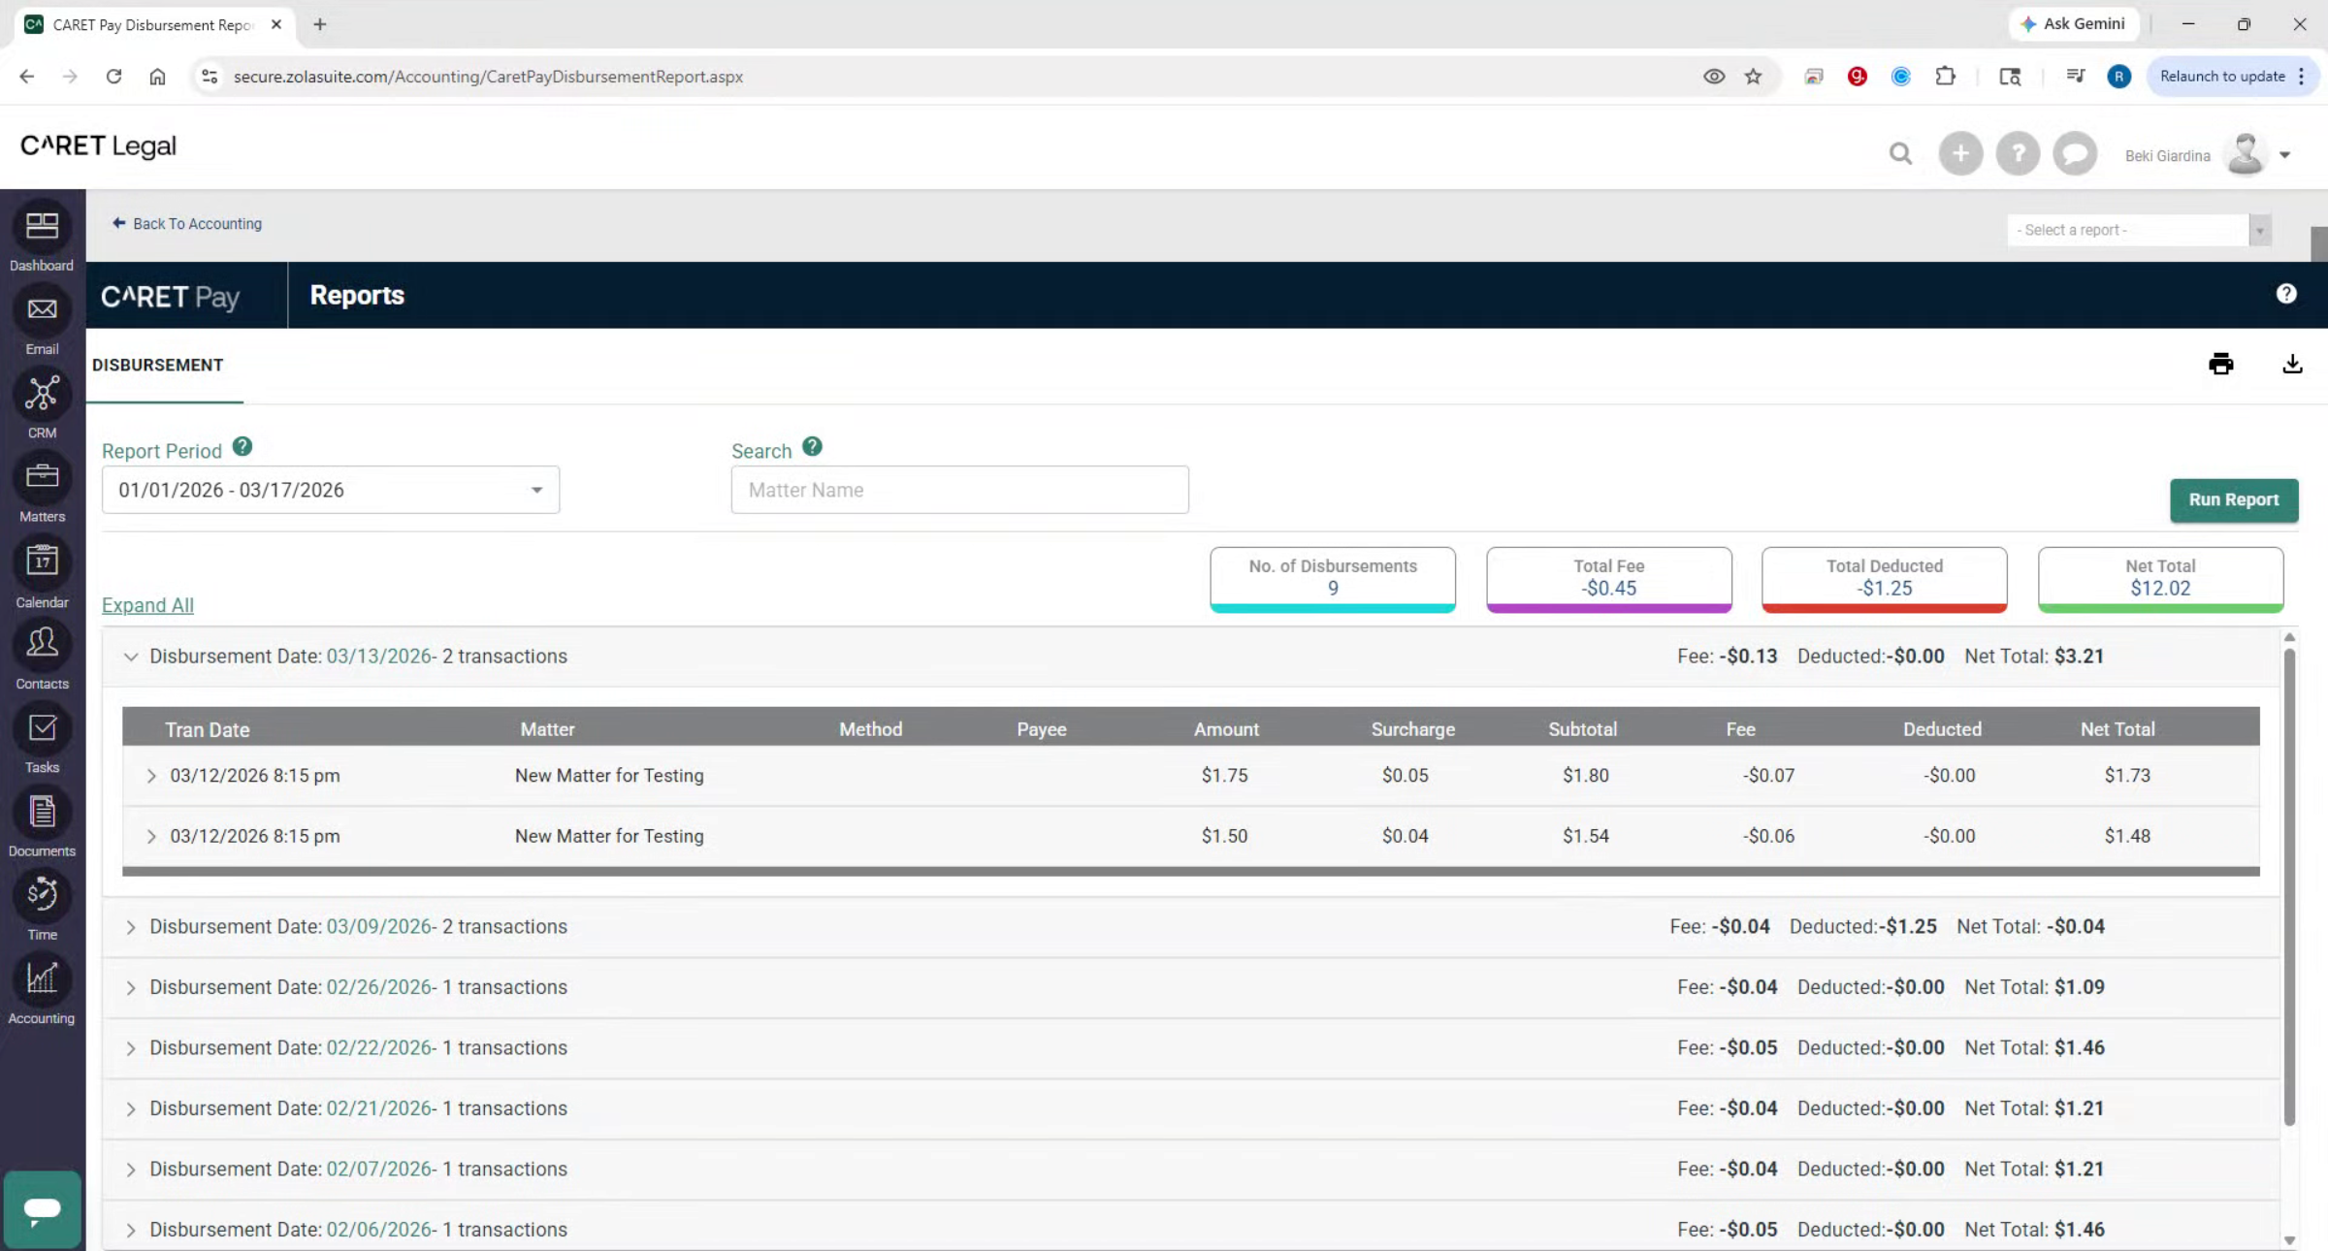Click the browser address bar URL

coord(488,77)
